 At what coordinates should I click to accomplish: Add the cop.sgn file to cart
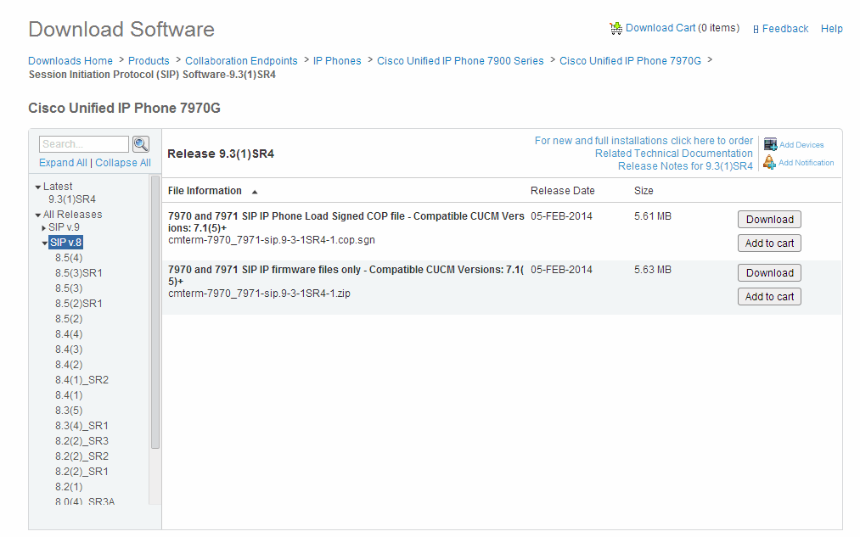(769, 243)
